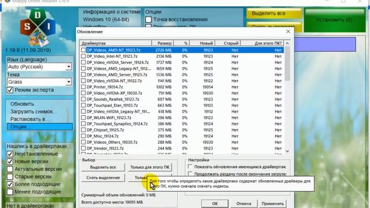Select row DP_Touchpad_Synaptics_19124.7z
Image resolution: width=370 pixels, height=208 pixels.
[182, 124]
